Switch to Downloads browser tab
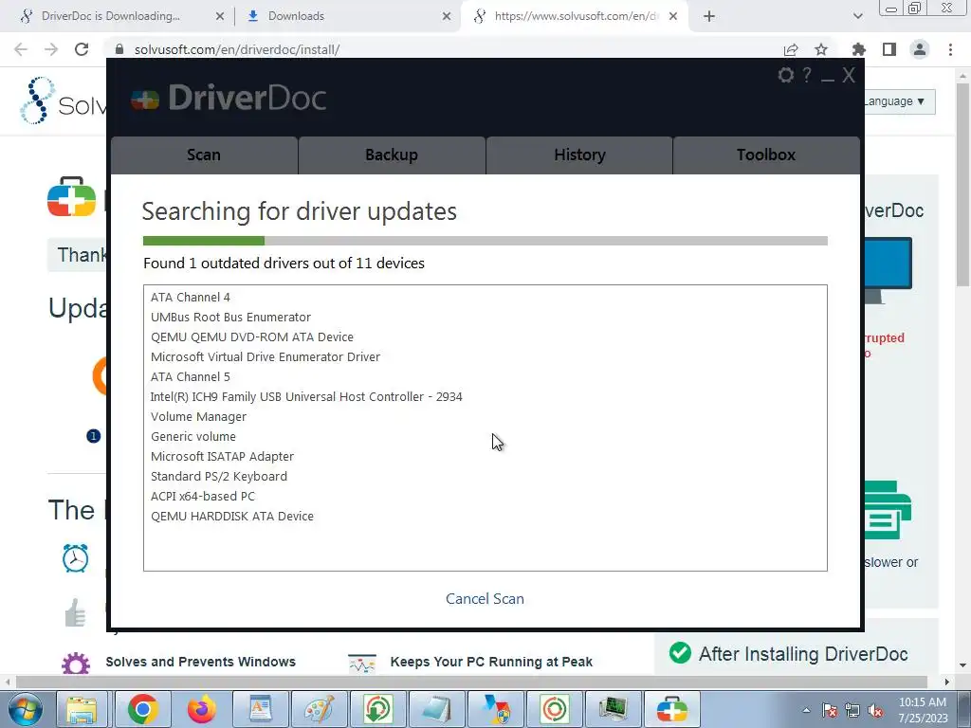 click(x=296, y=16)
